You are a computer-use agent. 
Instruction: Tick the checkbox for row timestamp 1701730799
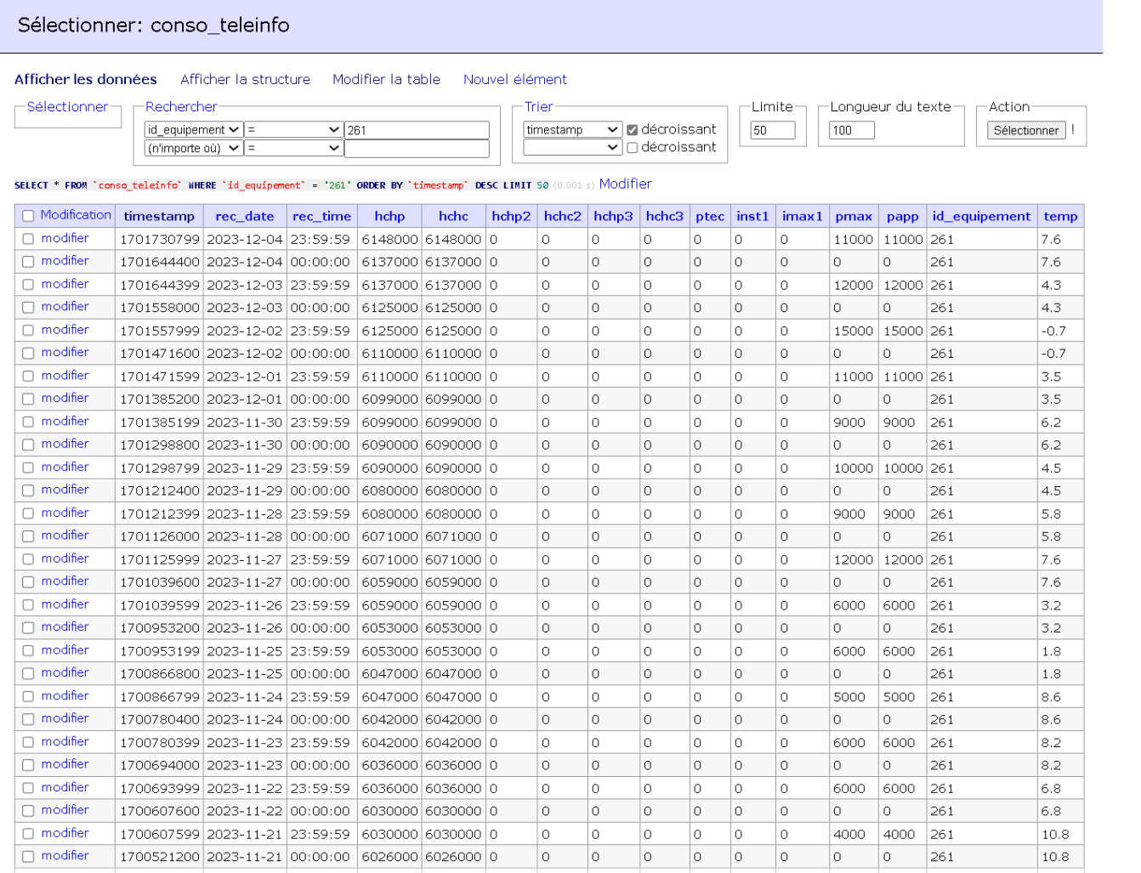pos(28,240)
